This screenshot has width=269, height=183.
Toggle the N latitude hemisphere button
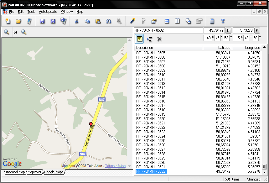[x=228, y=30]
